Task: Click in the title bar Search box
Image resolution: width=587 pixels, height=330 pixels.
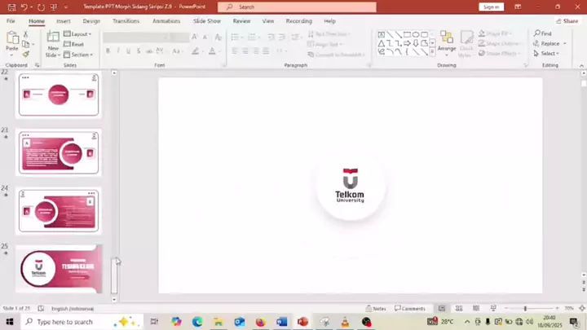Action: 297,7
